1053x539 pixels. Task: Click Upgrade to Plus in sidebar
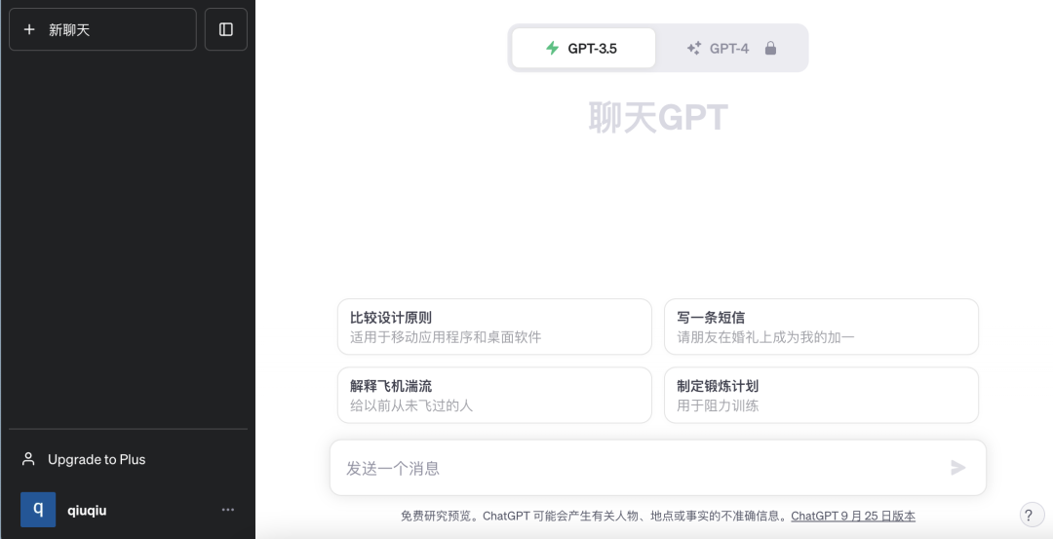tap(97, 459)
